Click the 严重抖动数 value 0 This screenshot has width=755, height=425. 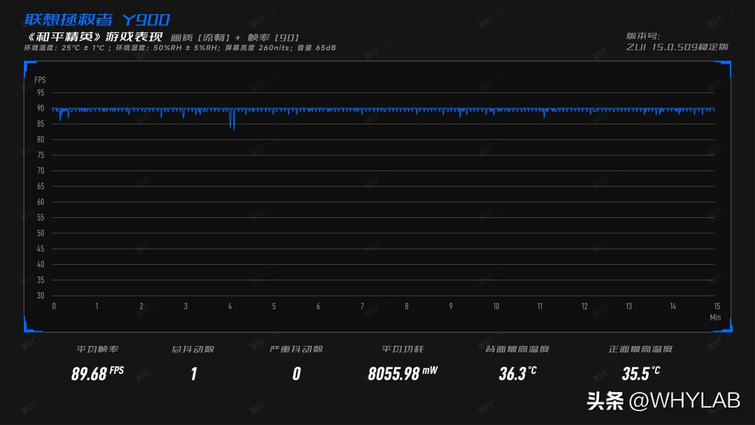pos(296,374)
